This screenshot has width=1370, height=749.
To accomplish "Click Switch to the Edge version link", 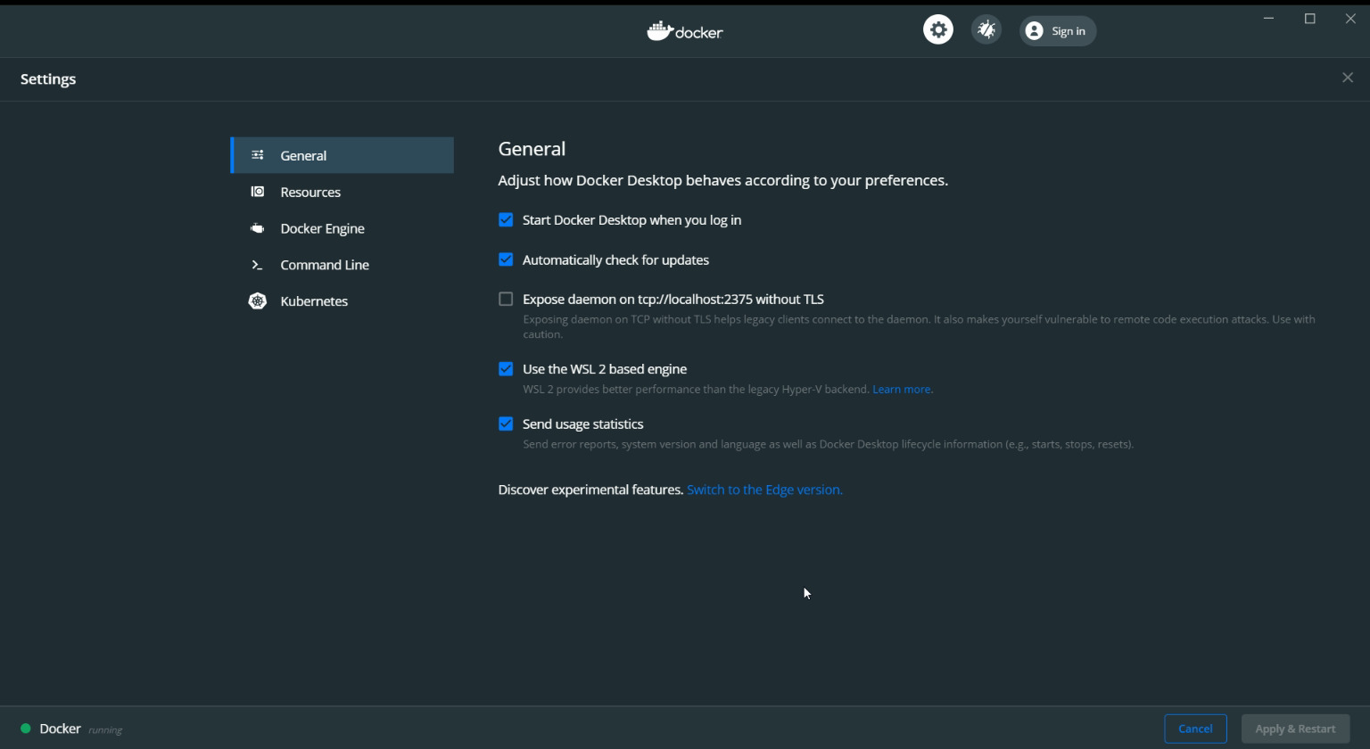I will [x=764, y=490].
